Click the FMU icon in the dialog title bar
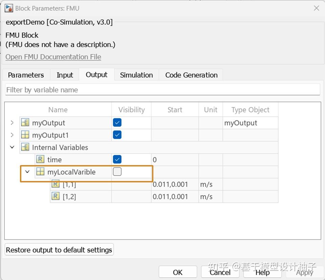 tap(8, 8)
